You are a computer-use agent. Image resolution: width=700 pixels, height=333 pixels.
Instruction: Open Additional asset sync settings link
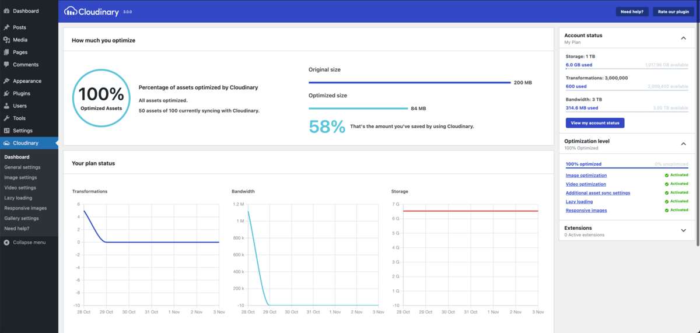pos(598,192)
